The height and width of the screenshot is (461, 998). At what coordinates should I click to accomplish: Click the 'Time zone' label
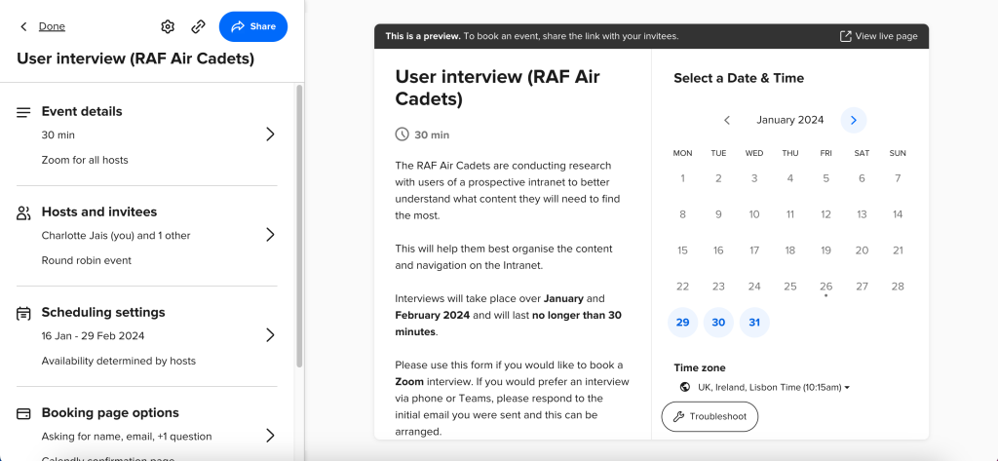700,368
